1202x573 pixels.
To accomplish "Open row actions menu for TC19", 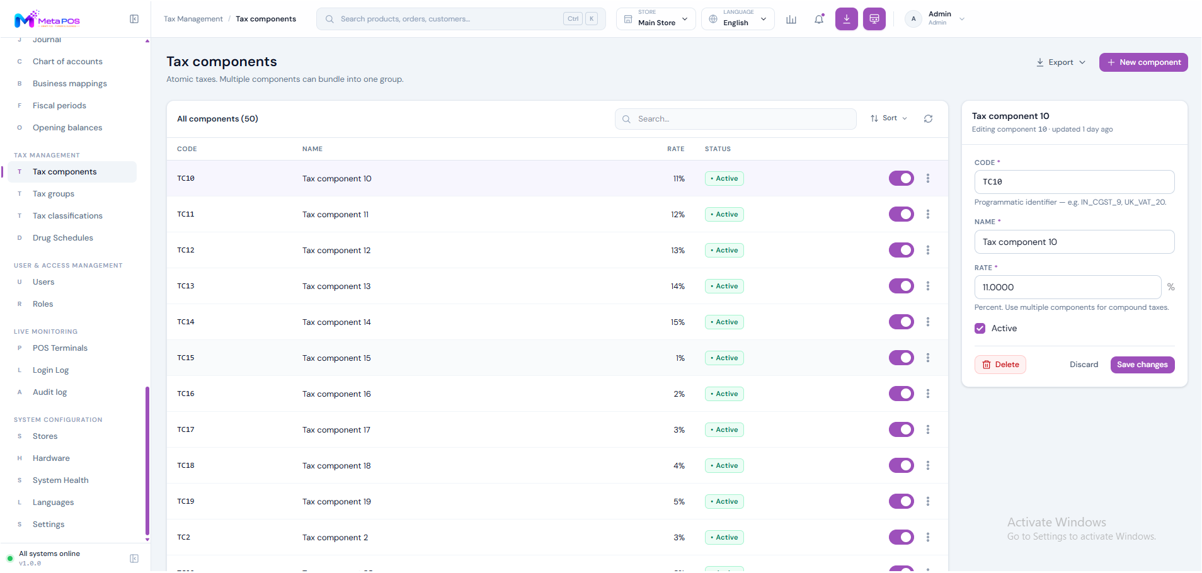I will (928, 501).
